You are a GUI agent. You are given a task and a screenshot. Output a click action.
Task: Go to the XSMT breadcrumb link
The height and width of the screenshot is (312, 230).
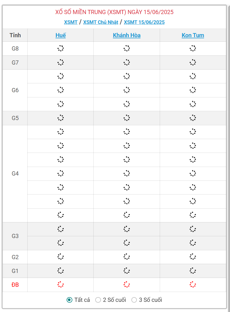tap(71, 22)
